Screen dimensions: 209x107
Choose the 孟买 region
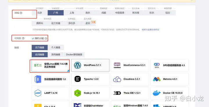coord(88,23)
